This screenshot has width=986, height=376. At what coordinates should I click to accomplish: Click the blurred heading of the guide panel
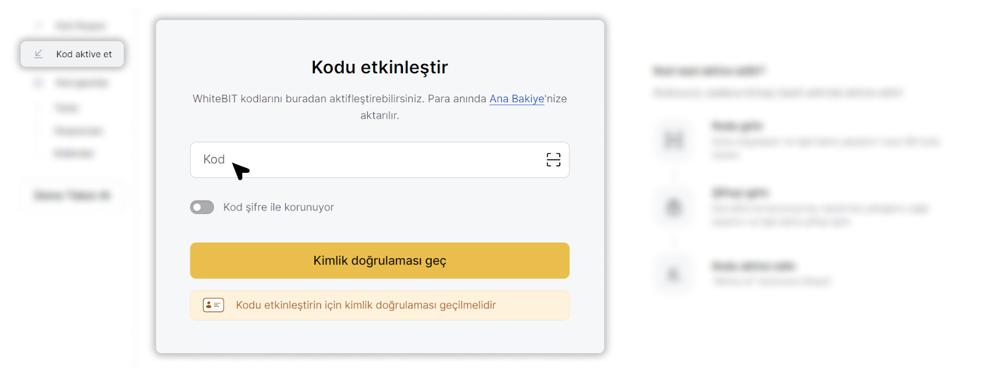click(709, 71)
